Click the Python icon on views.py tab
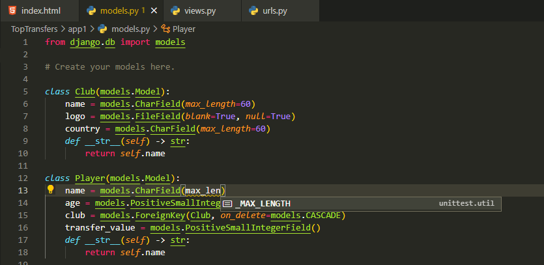Screen dimensions: 544x265 click(x=175, y=11)
